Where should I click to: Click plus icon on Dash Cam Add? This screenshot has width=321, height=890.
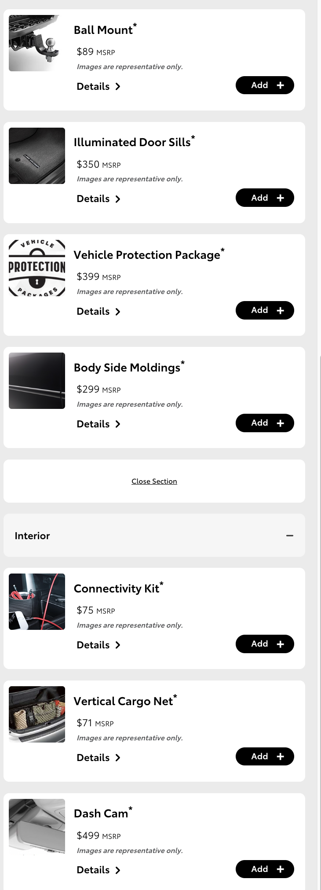coord(280,869)
